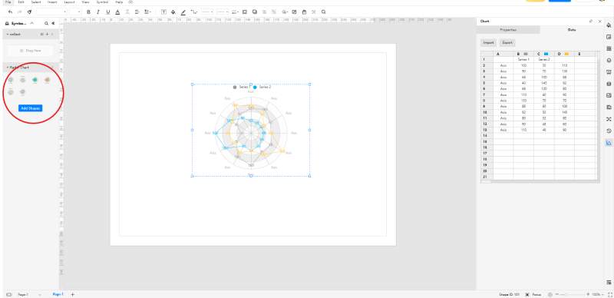Click the Chart panel icon in right sidebar
The width and height of the screenshot is (614, 298).
pyautogui.click(x=609, y=143)
